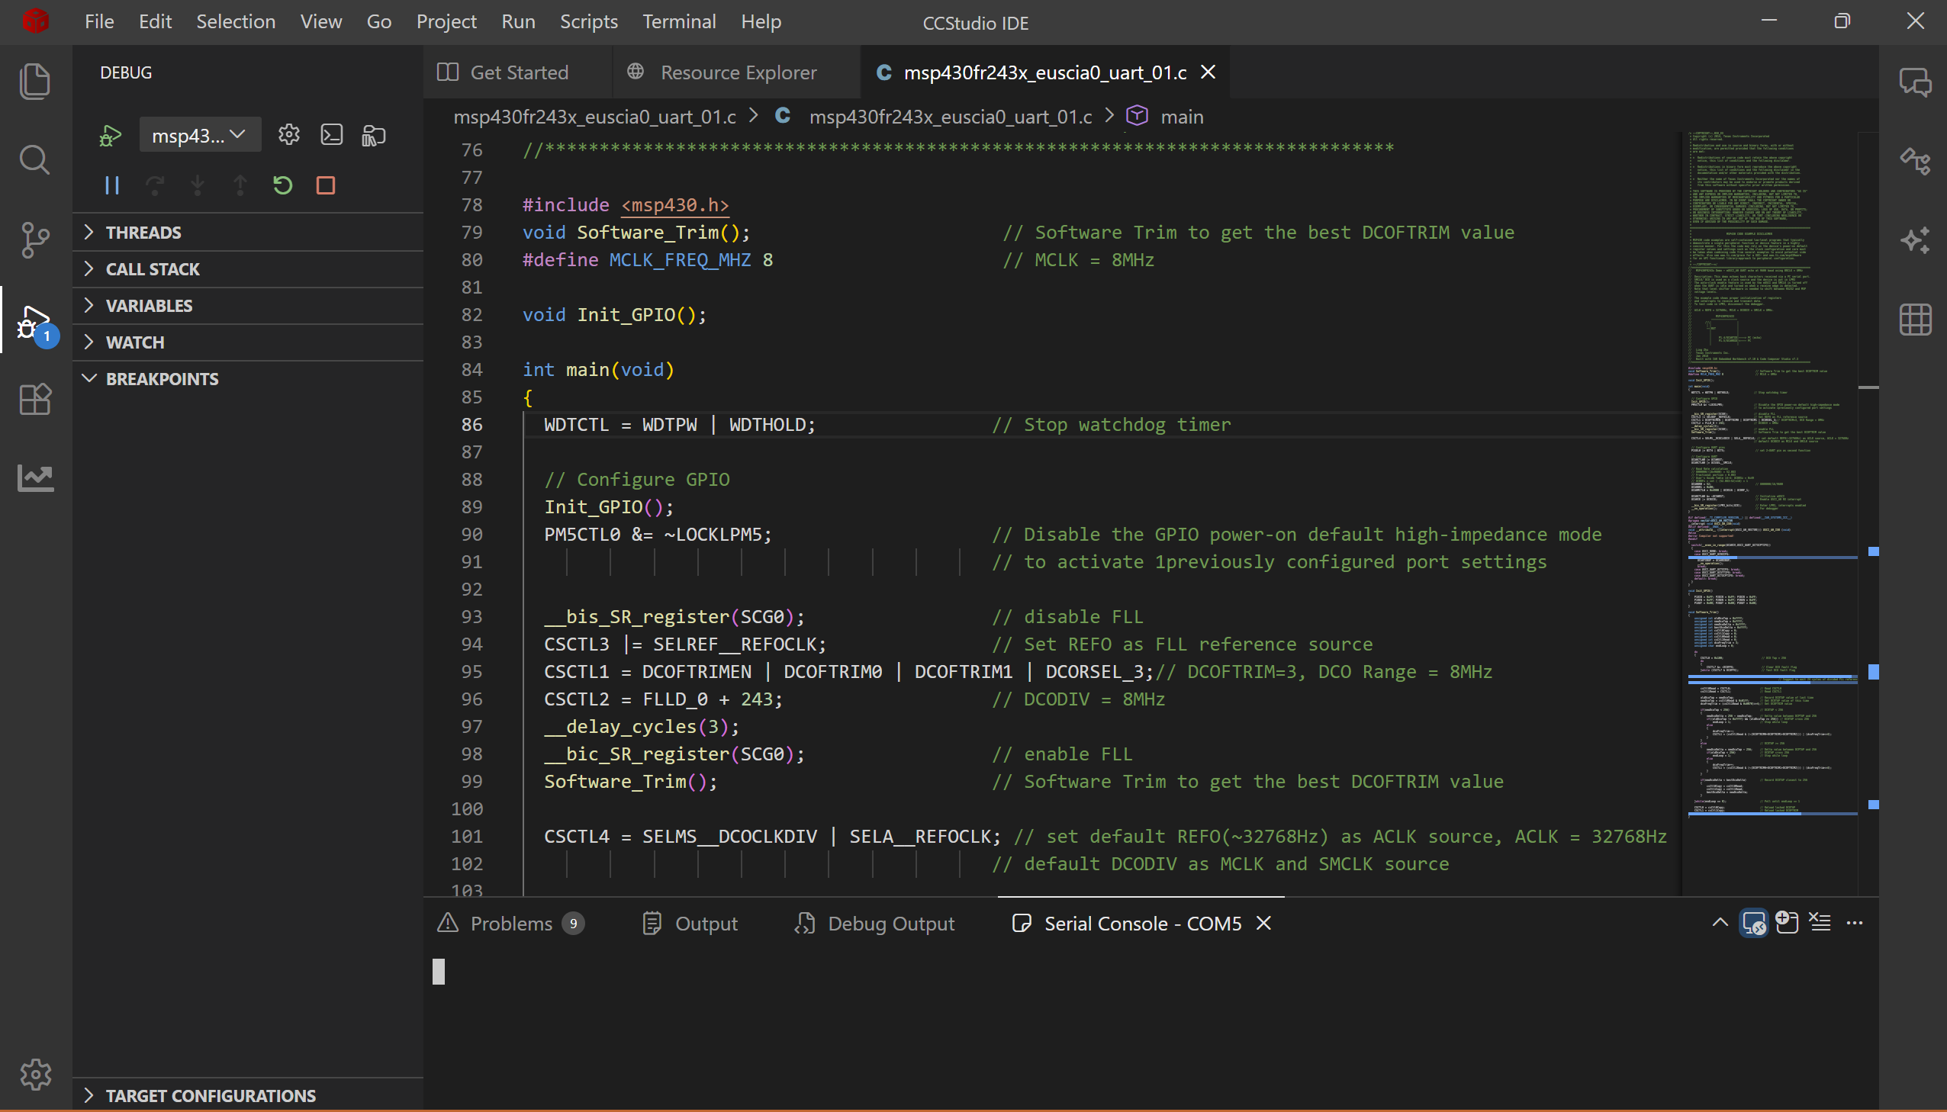Switch to the Resource Explorer tab
This screenshot has width=1947, height=1112.
tap(738, 72)
